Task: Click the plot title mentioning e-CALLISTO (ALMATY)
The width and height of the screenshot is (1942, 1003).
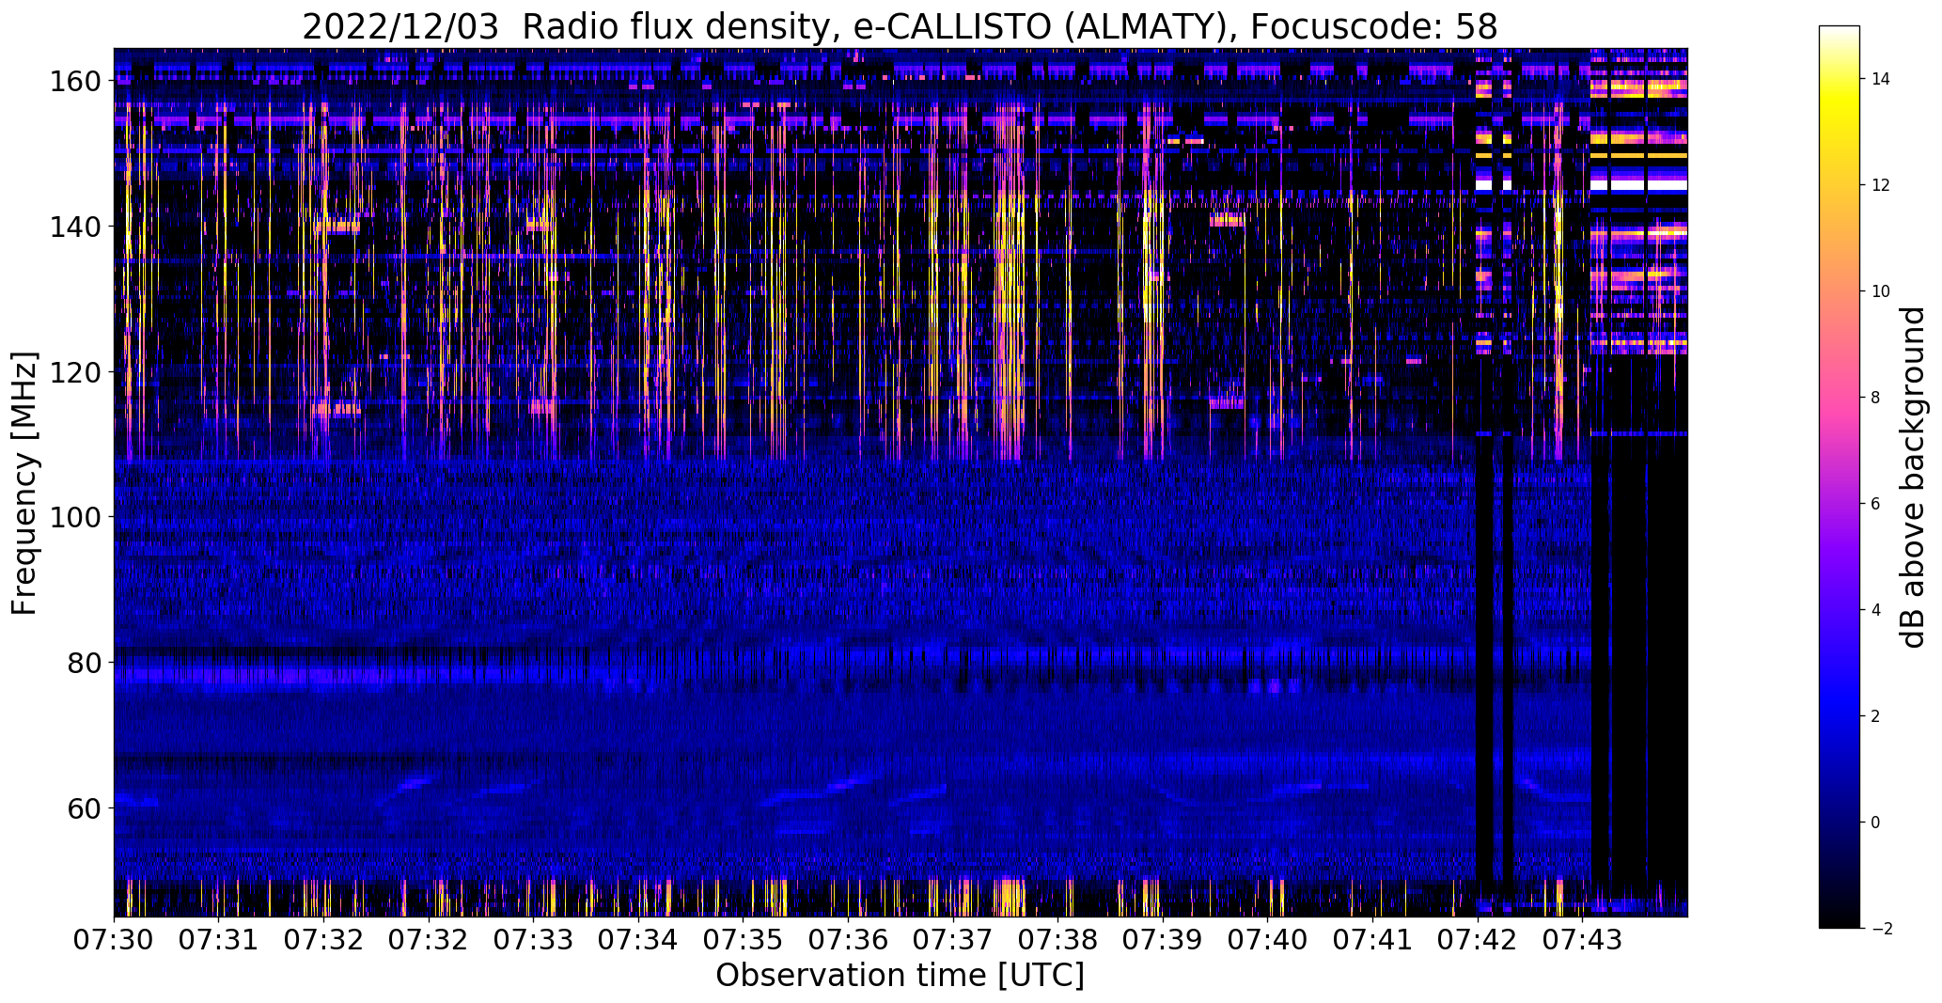Action: pos(900,26)
